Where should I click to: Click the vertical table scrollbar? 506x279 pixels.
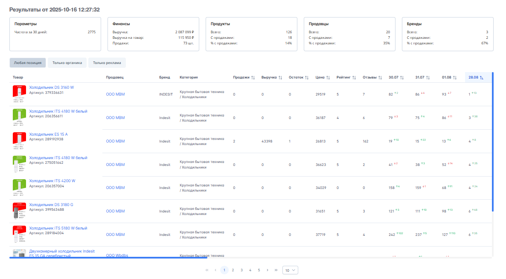point(493,141)
